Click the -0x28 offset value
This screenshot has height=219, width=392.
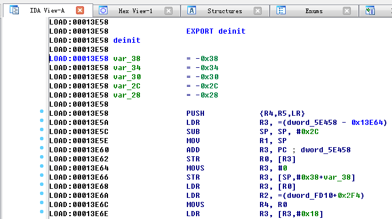click(207, 95)
